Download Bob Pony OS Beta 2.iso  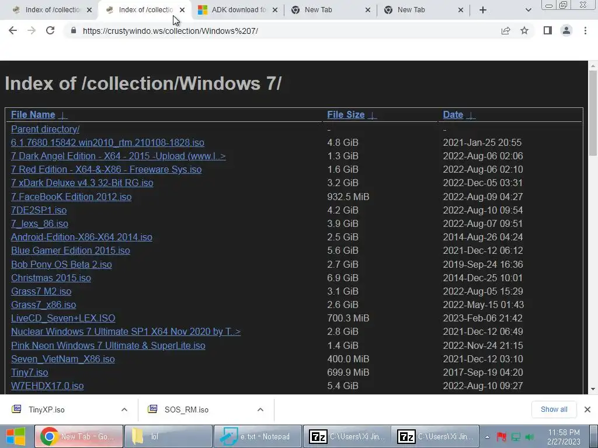pos(61,264)
